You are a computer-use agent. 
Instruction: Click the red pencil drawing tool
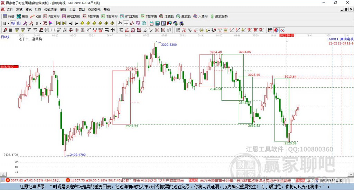tap(5, 30)
